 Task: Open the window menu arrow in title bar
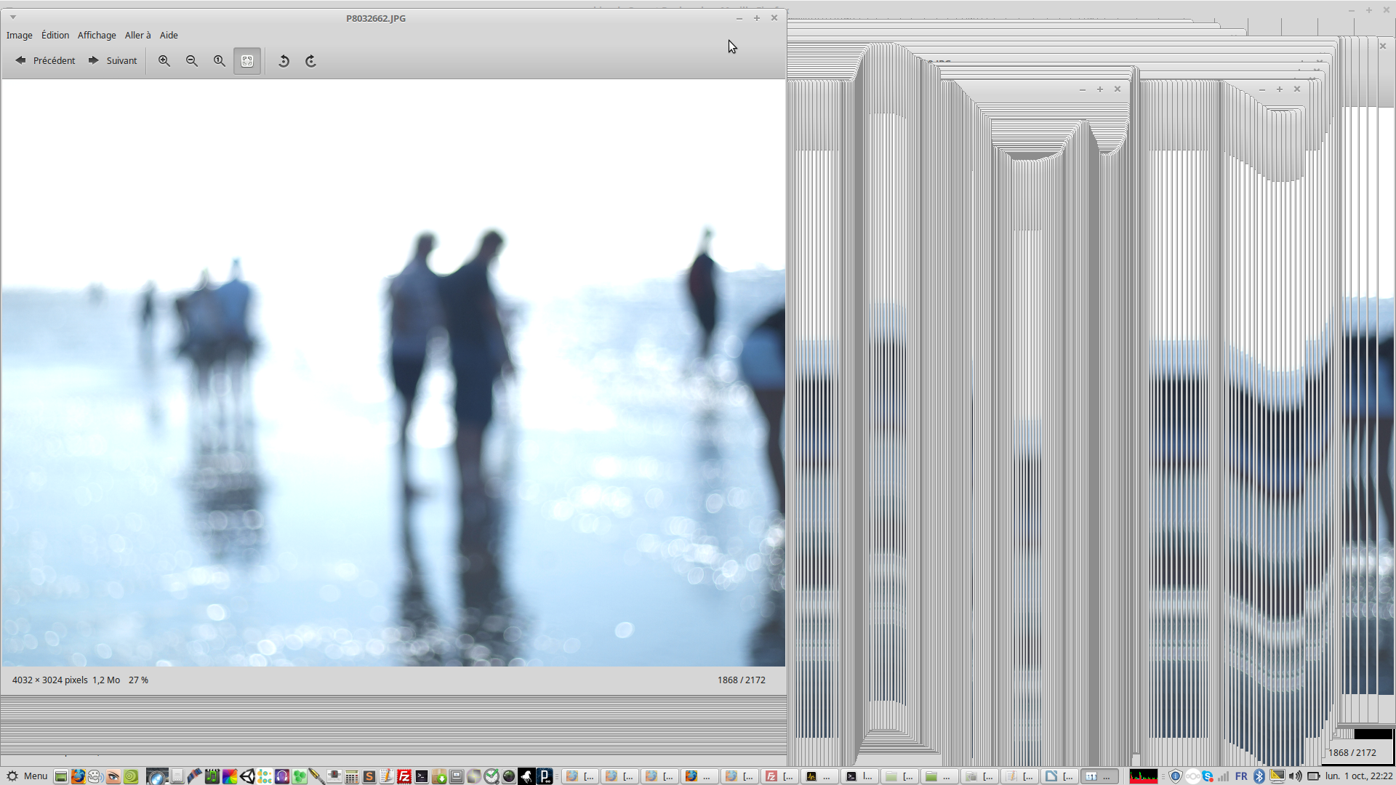[13, 17]
